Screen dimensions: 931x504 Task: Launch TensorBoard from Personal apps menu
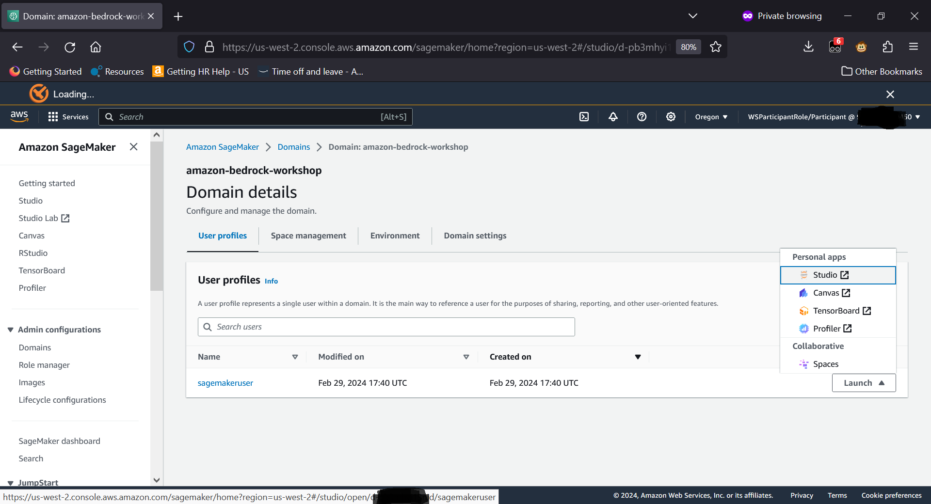837,311
